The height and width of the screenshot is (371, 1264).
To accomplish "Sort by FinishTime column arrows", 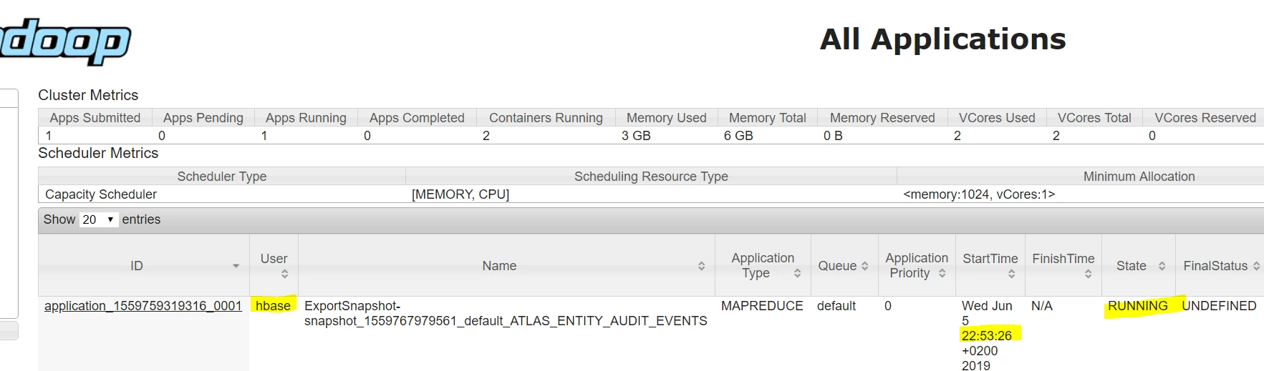I will [1088, 274].
